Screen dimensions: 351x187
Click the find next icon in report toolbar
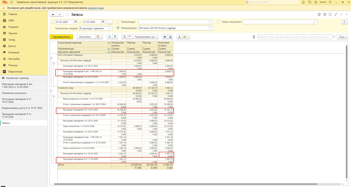coord(115,37)
